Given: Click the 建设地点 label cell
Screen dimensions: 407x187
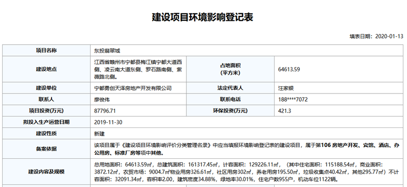Looking at the screenshot, I should (46, 69).
